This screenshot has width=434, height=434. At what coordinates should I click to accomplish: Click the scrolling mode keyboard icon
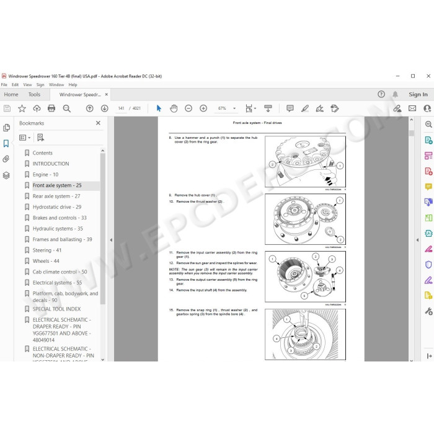(268, 108)
